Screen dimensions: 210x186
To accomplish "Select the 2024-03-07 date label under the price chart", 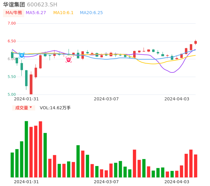I will [106, 99].
